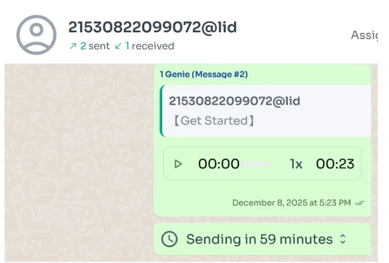The width and height of the screenshot is (389, 263).
Task: Expand the up-down chevron on the sending timer
Action: (x=343, y=240)
